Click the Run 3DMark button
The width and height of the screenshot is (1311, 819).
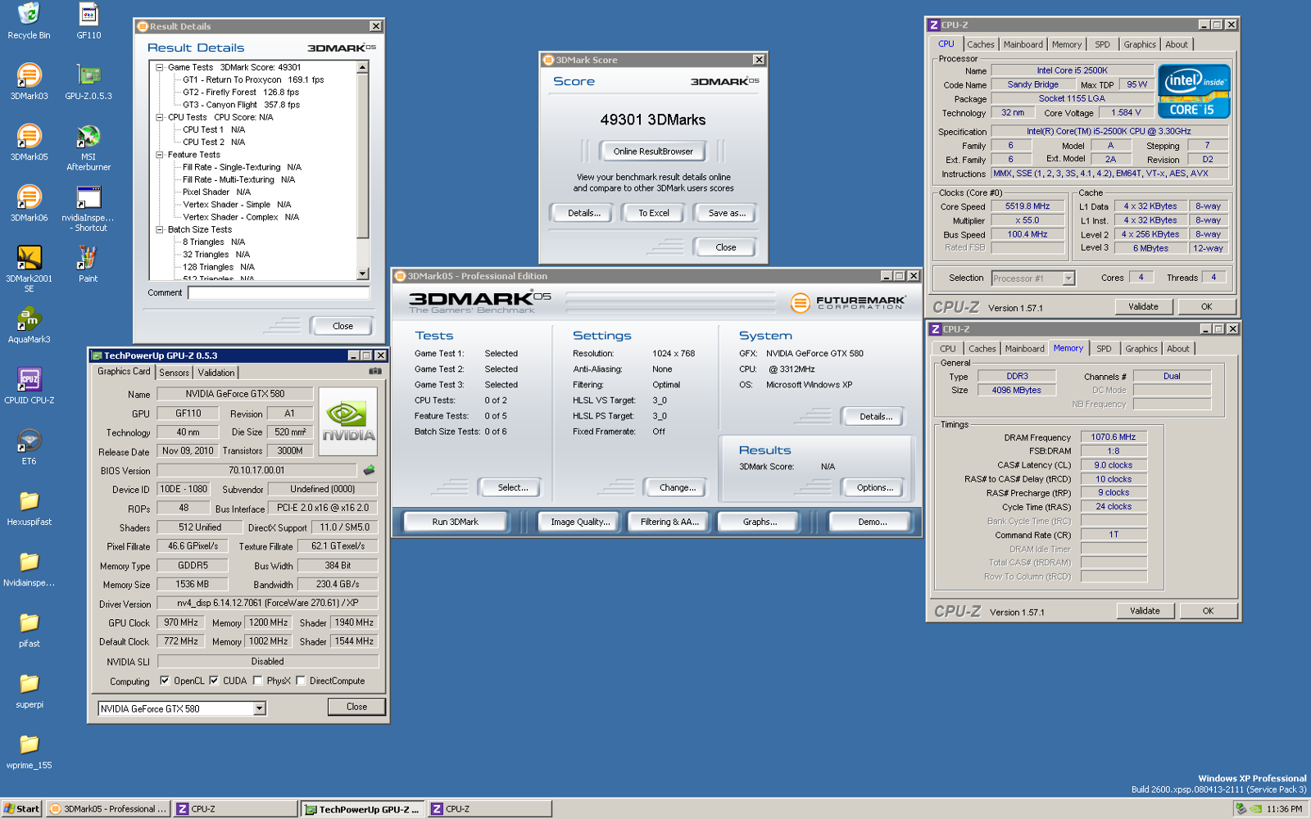(456, 522)
